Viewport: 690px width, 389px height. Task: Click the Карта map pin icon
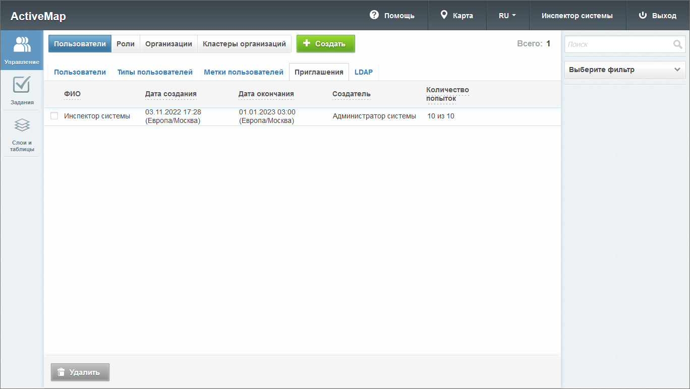444,15
